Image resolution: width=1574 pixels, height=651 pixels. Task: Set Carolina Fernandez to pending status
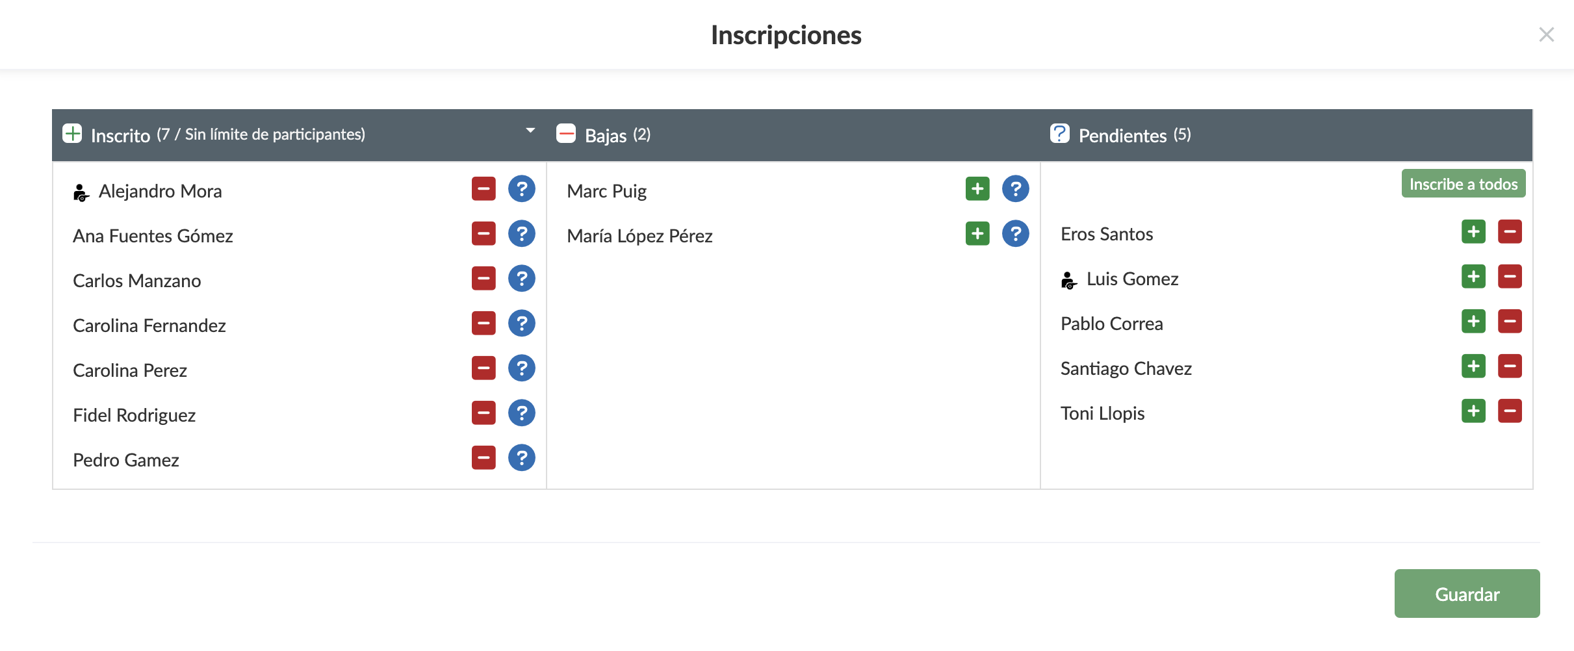[x=521, y=324]
